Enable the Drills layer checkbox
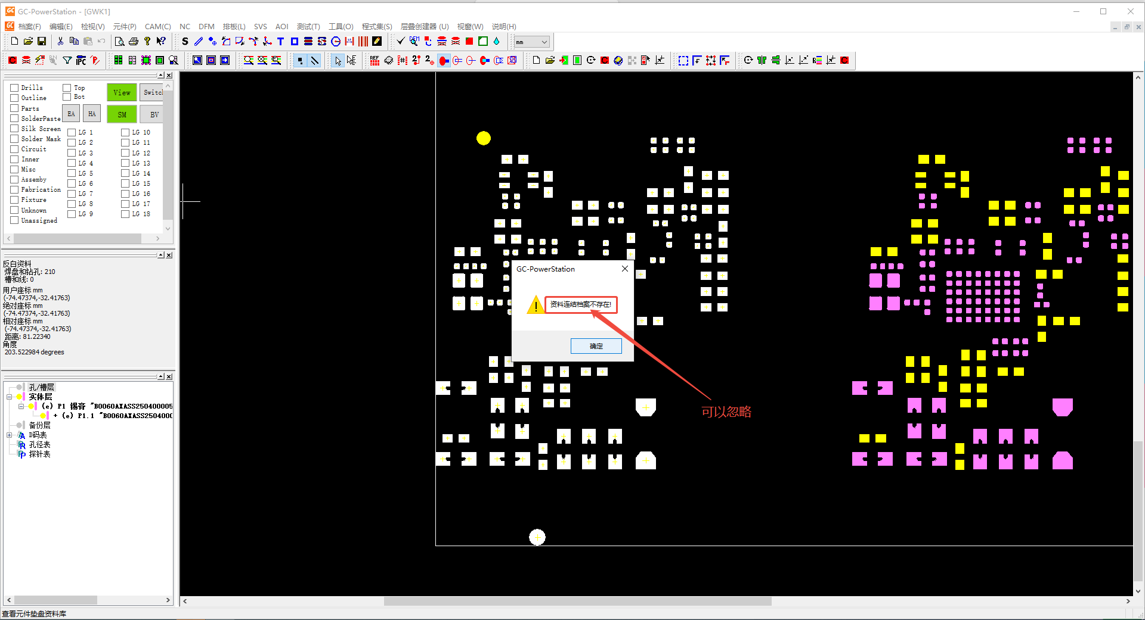 [x=14, y=88]
